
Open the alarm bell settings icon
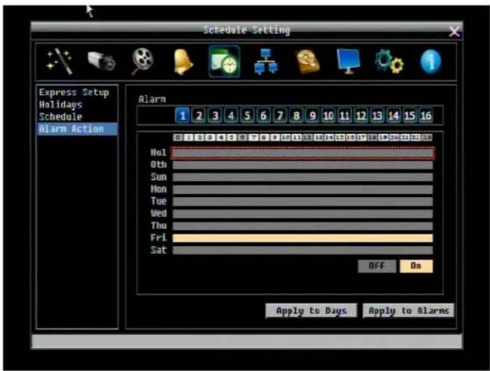pos(183,62)
